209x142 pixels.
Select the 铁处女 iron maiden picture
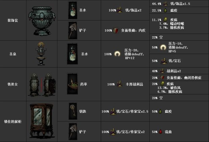[41, 84]
